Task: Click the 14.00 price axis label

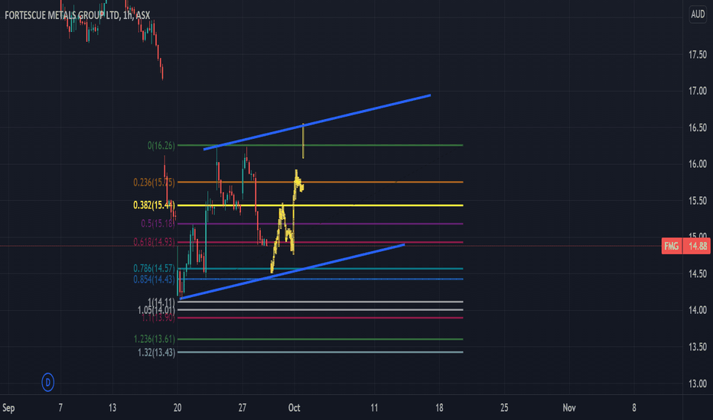Action: coord(697,310)
